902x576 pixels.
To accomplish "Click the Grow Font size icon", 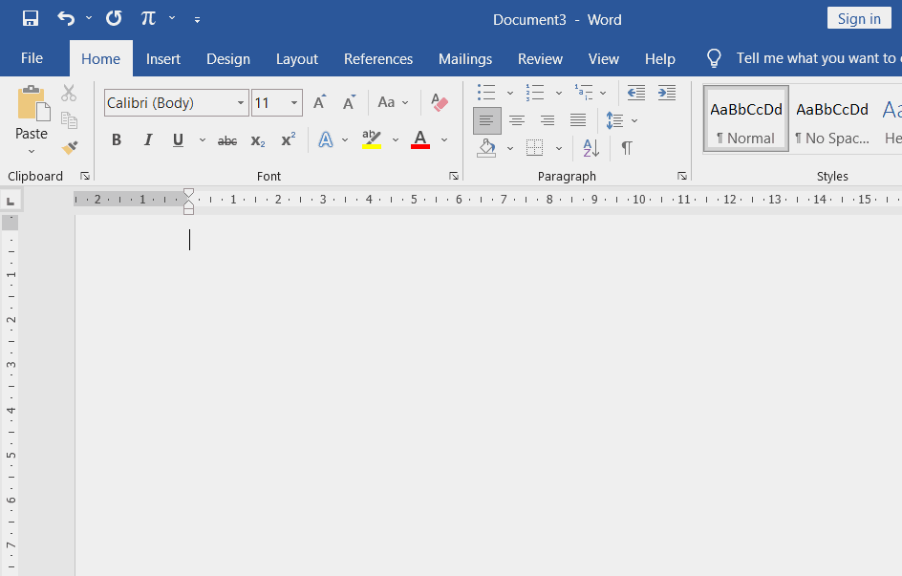I will point(320,102).
